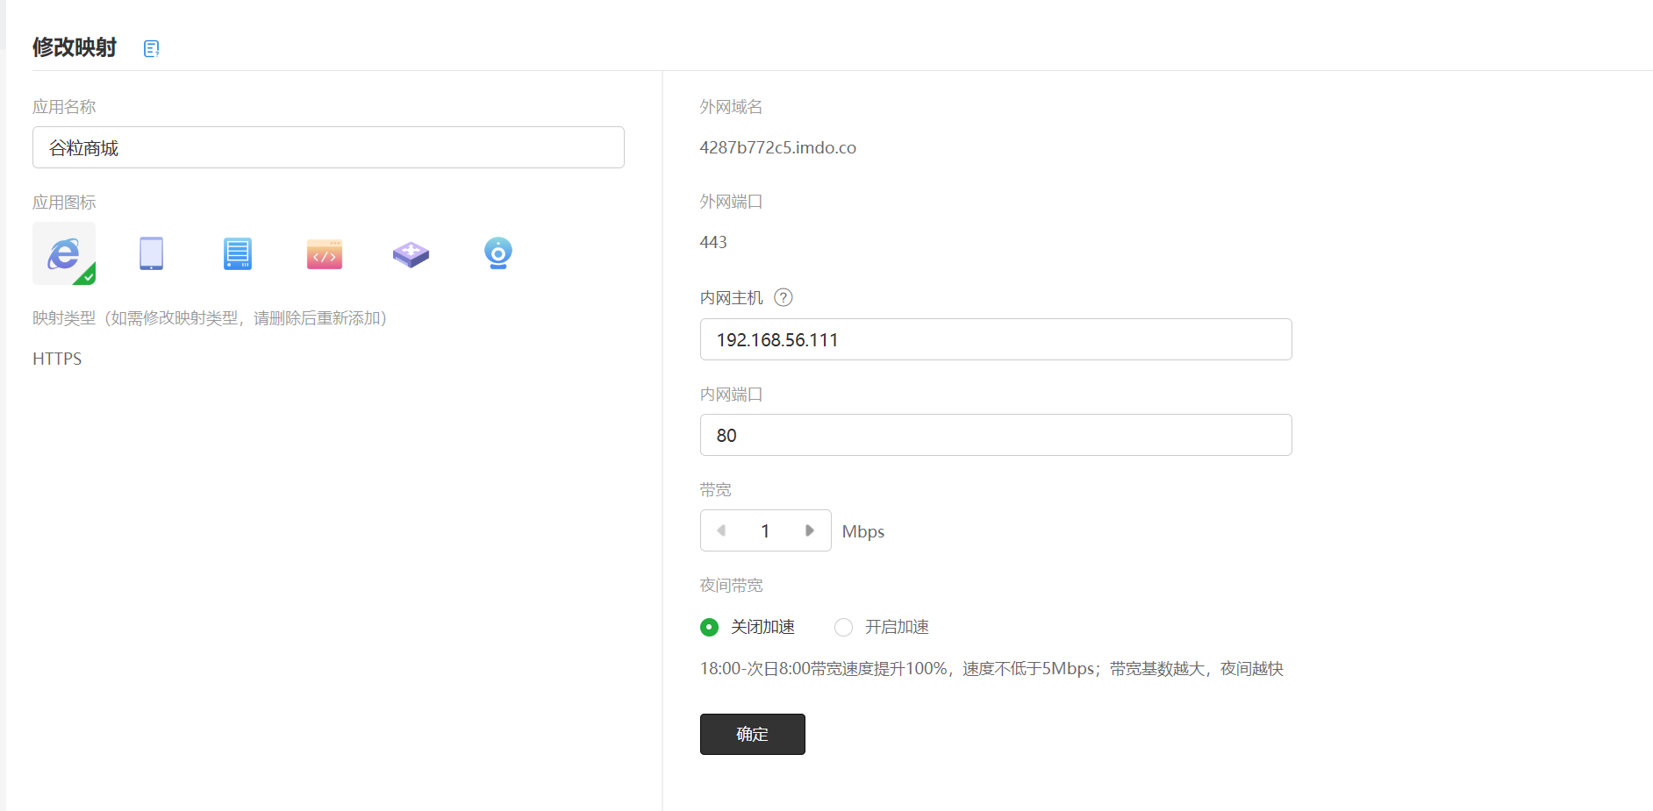Image resolution: width=1653 pixels, height=811 pixels.
Task: Click the external port value 443
Action: tap(713, 242)
